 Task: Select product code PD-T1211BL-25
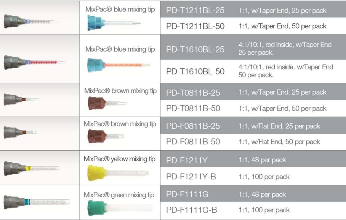coord(195,10)
